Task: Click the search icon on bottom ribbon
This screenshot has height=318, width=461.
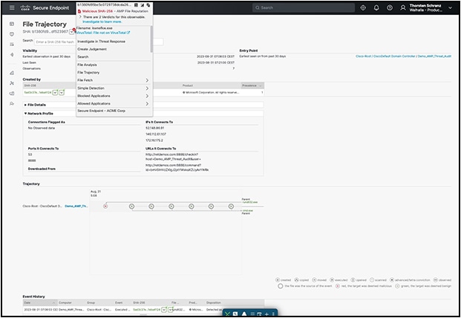Action: pos(235,314)
